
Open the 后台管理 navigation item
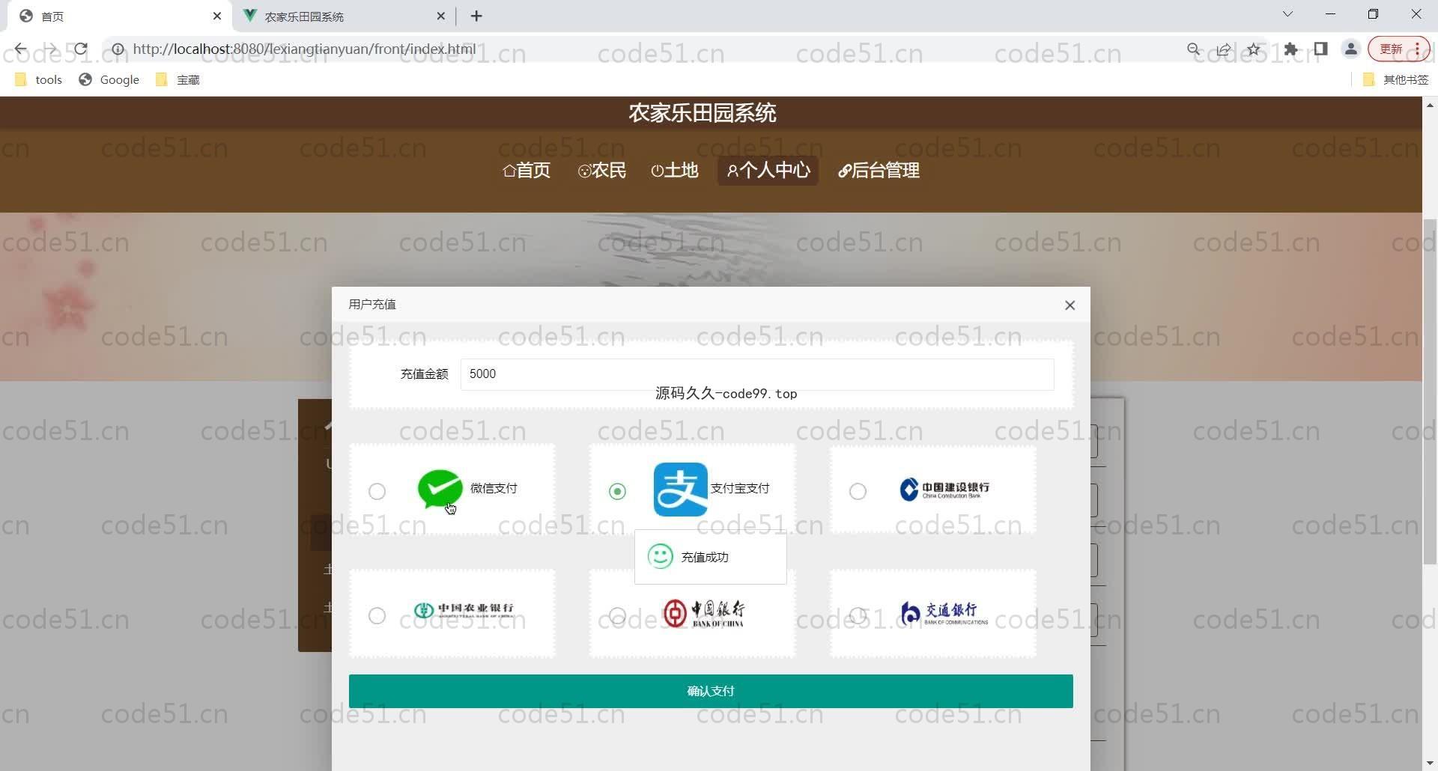879,171
